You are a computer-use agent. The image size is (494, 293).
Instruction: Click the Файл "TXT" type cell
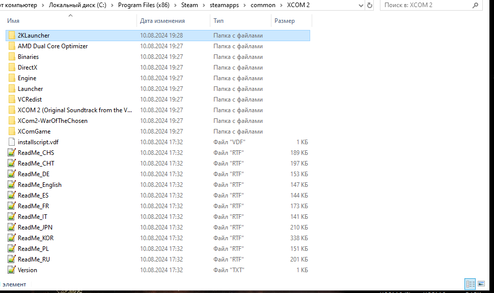tap(229, 270)
